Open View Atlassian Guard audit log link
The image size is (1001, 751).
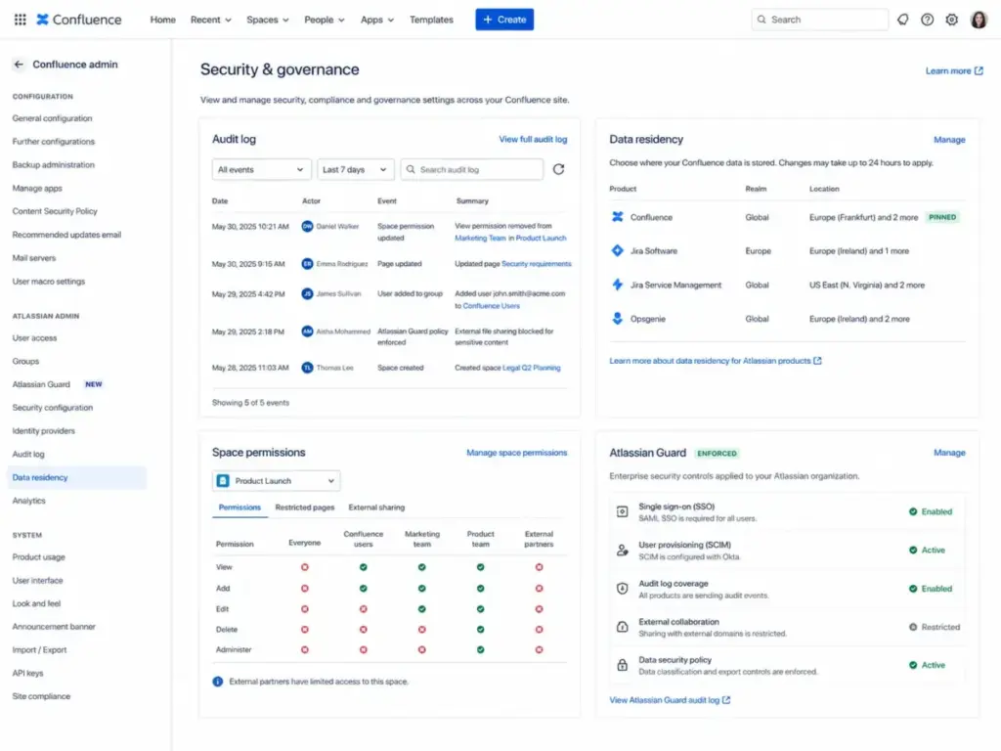coord(670,700)
